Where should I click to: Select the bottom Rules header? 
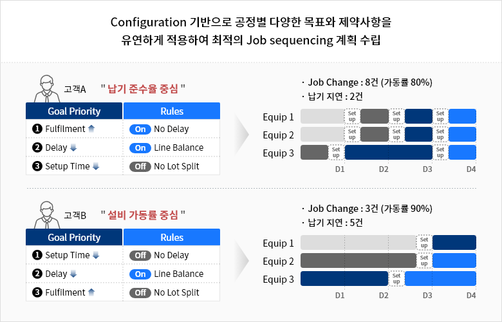point(172,237)
